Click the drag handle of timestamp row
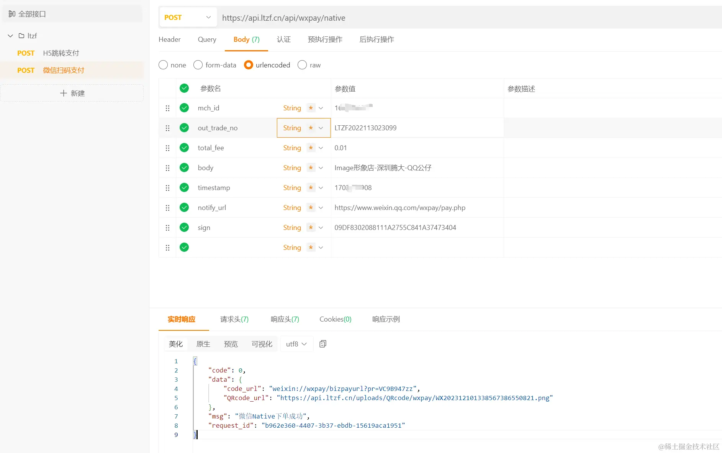The image size is (722, 453). coord(167,188)
